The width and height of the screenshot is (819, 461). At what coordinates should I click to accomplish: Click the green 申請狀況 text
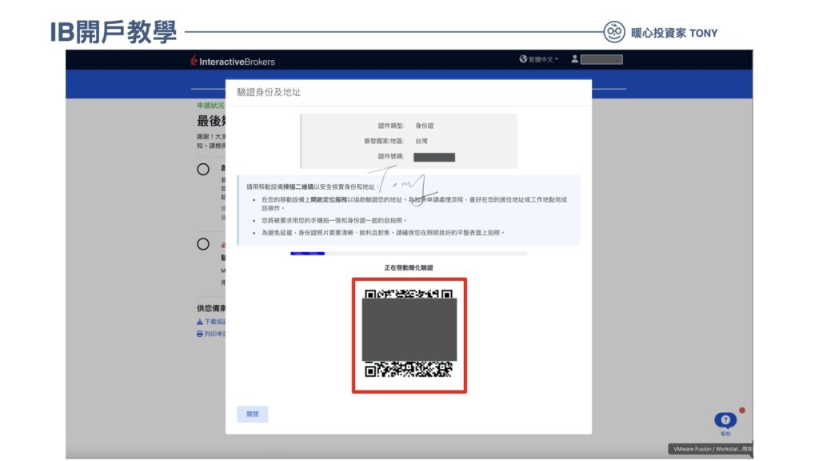click(210, 106)
